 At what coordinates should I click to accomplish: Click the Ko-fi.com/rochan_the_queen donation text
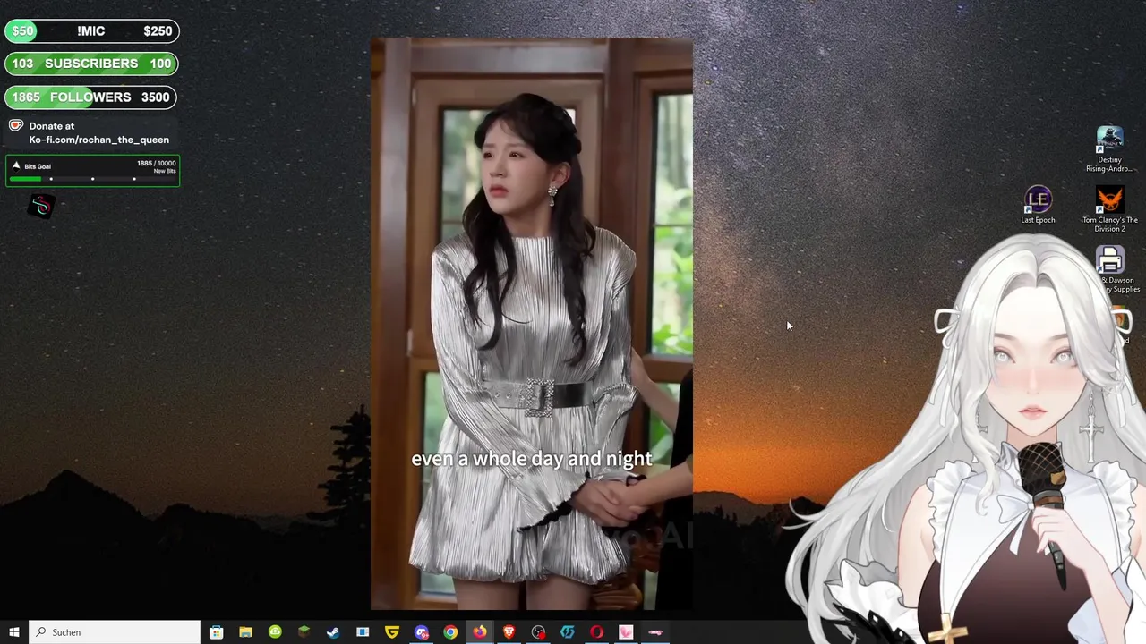pos(98,140)
